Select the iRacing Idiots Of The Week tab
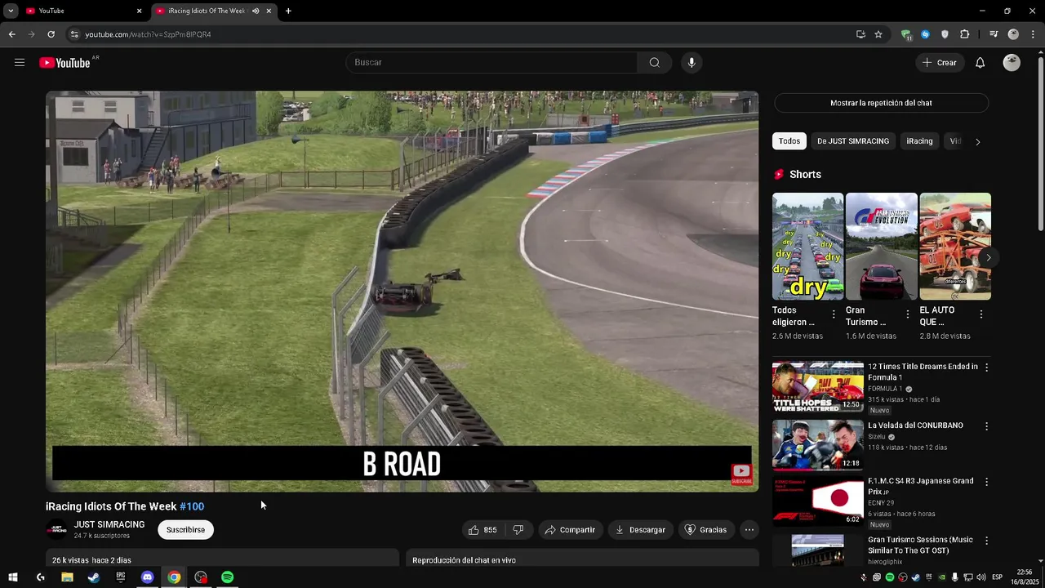Viewport: 1045px width, 588px height. [x=214, y=11]
